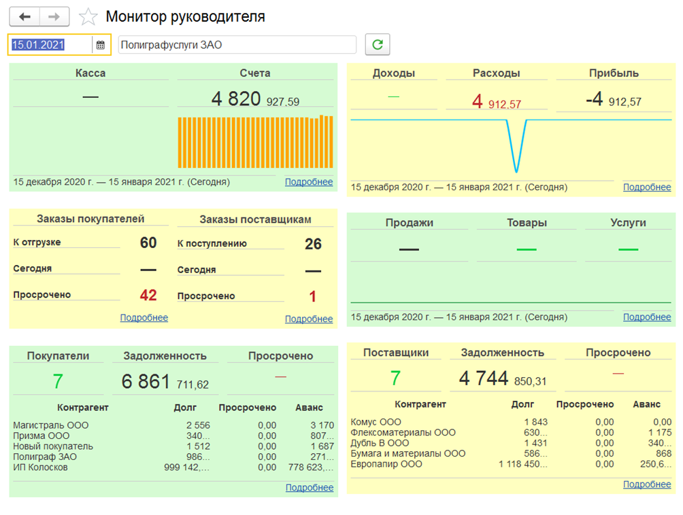
Task: Select the Комус ООО supplier row
Action: point(376,422)
